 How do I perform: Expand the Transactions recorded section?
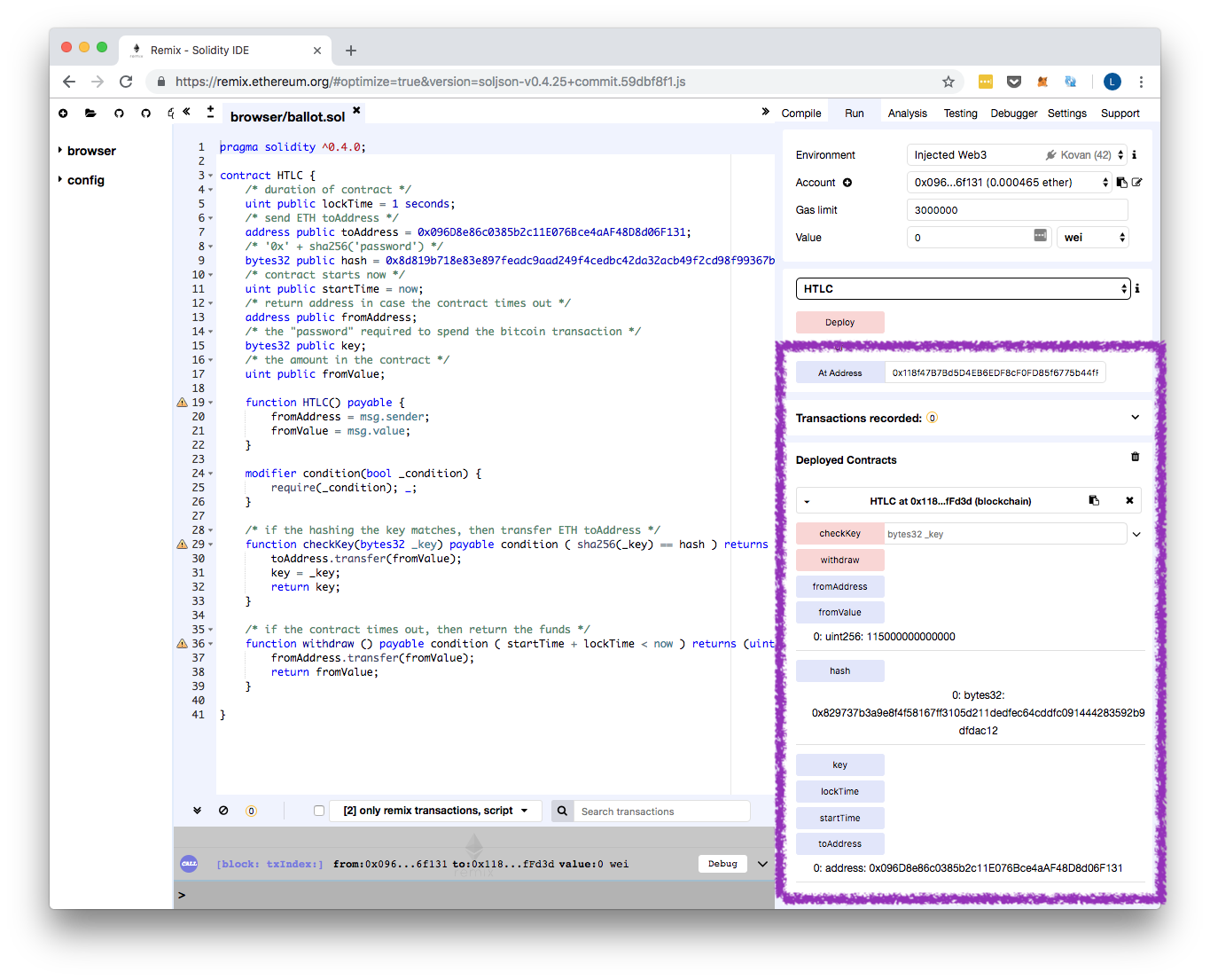(1136, 418)
